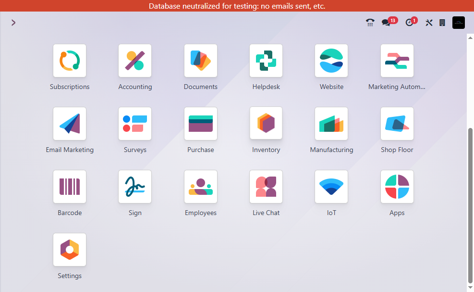Open the VoIP phone icon
Screen dimensions: 474x292
pyautogui.click(x=370, y=23)
